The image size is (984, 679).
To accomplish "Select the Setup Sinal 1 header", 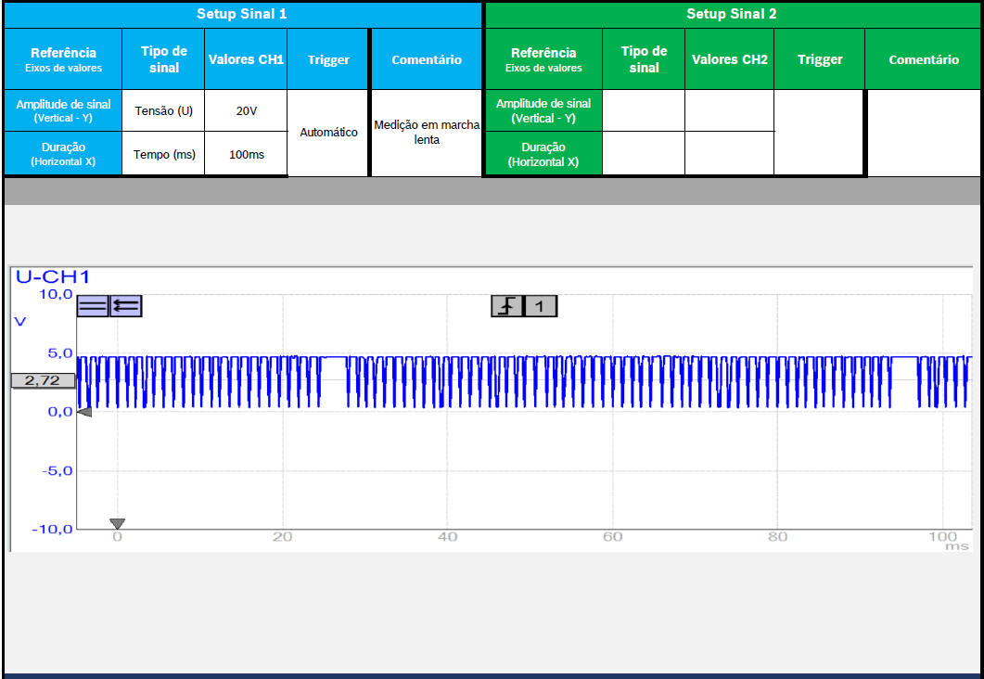I will point(242,14).
